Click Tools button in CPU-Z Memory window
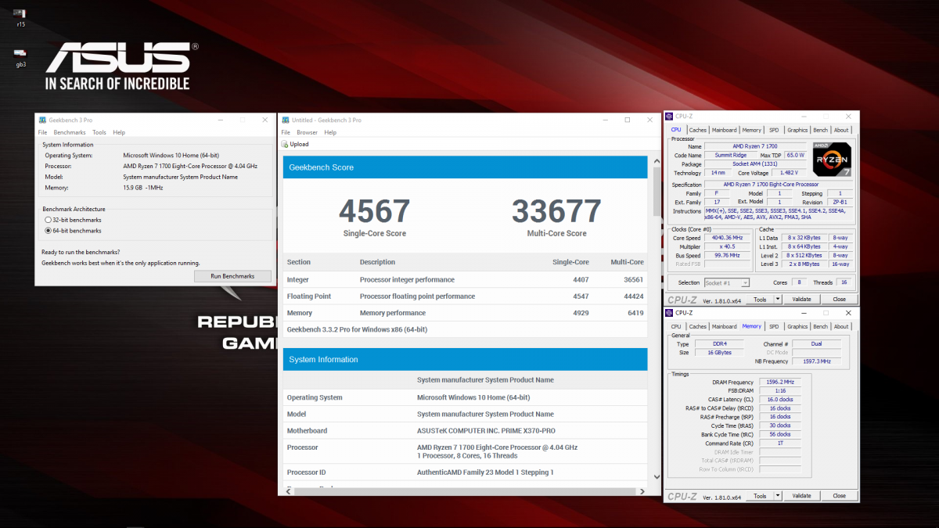The height and width of the screenshot is (528, 939). pos(760,495)
